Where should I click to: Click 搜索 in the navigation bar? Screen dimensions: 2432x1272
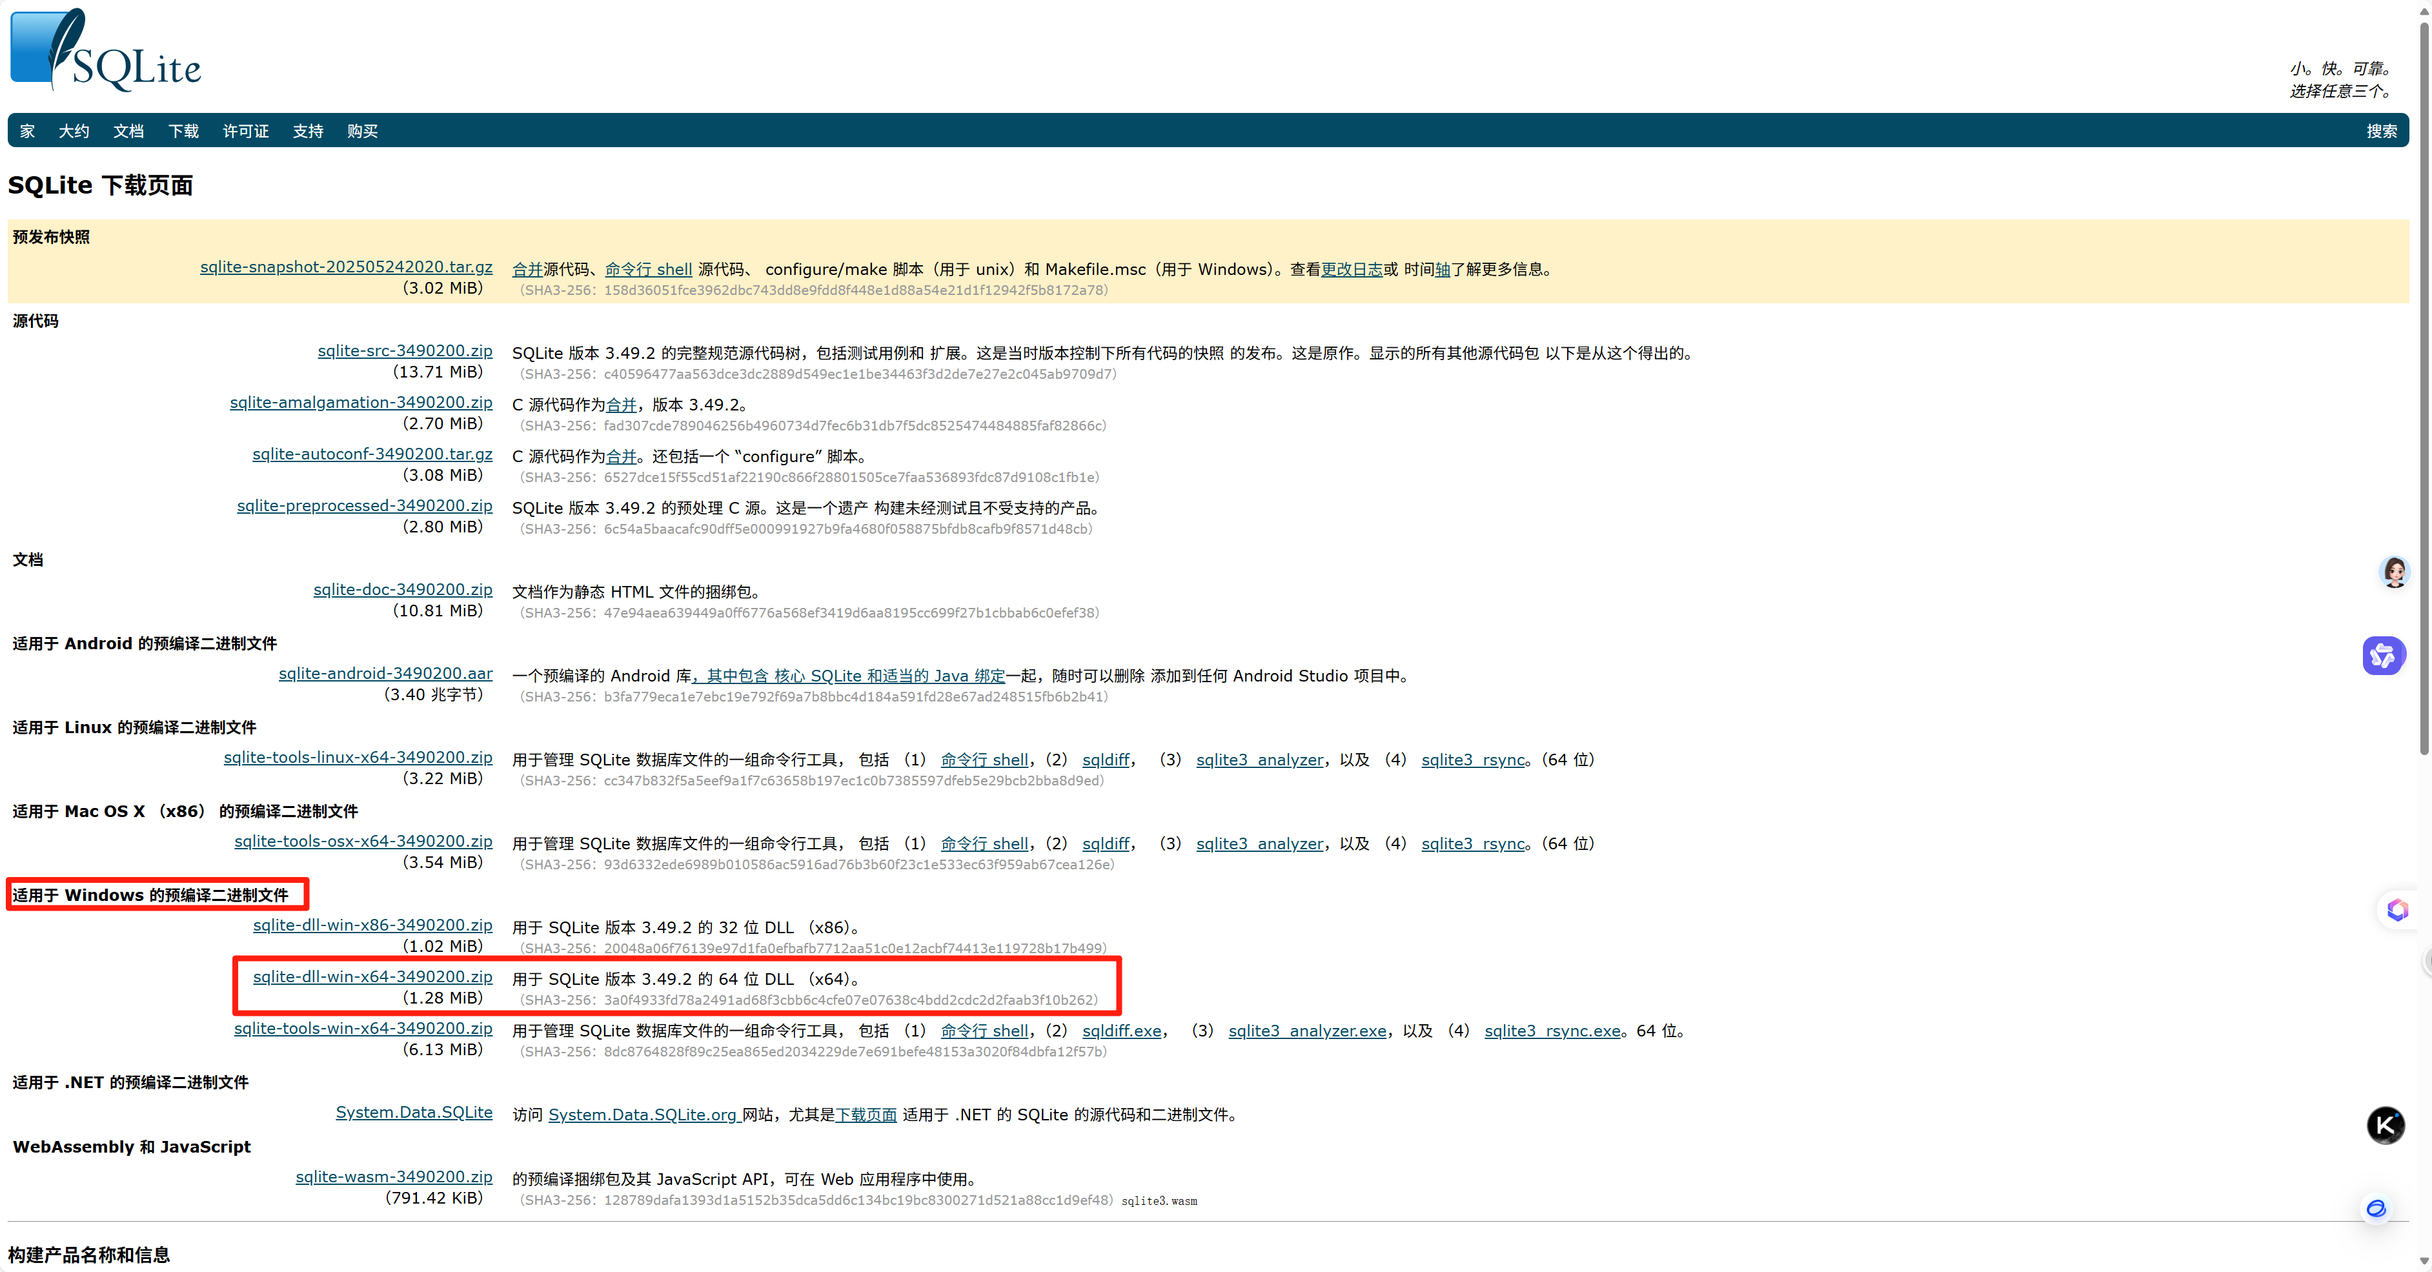[2381, 131]
